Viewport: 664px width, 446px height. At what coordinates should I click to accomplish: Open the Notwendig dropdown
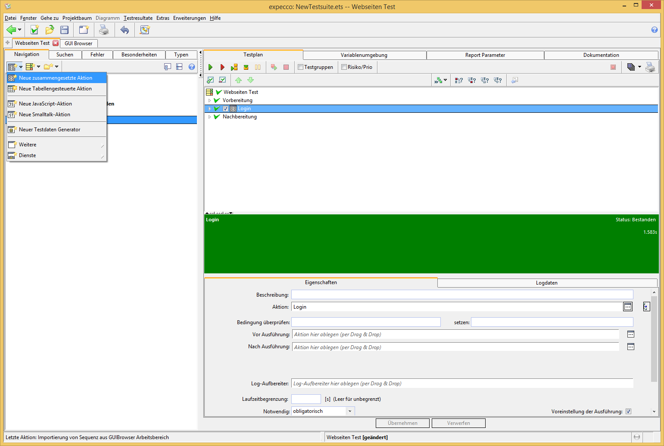tap(350, 411)
